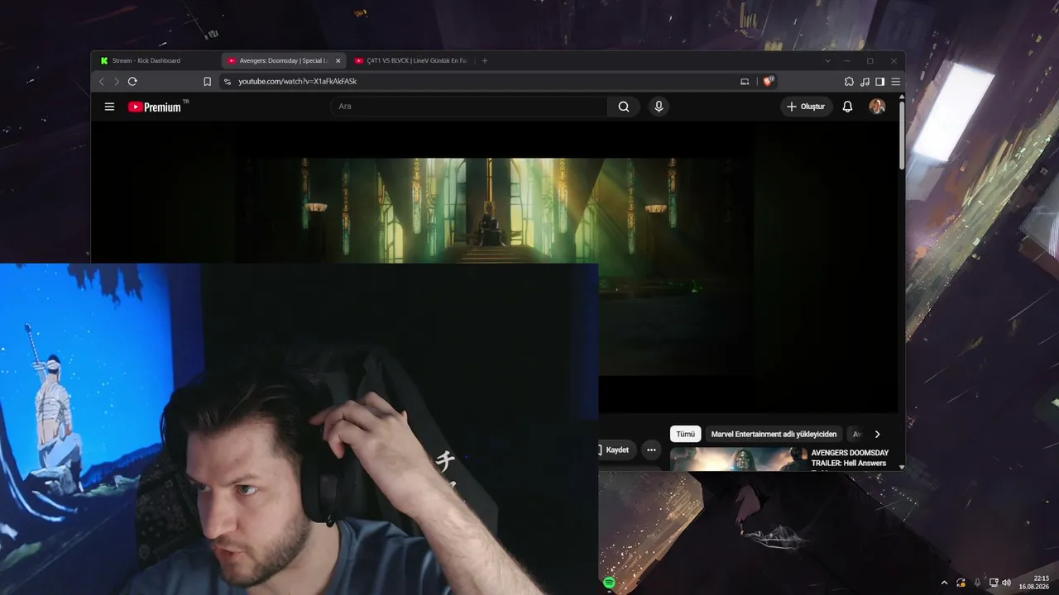Click the YouTube search magnifier button
The width and height of the screenshot is (1059, 595).
(624, 107)
